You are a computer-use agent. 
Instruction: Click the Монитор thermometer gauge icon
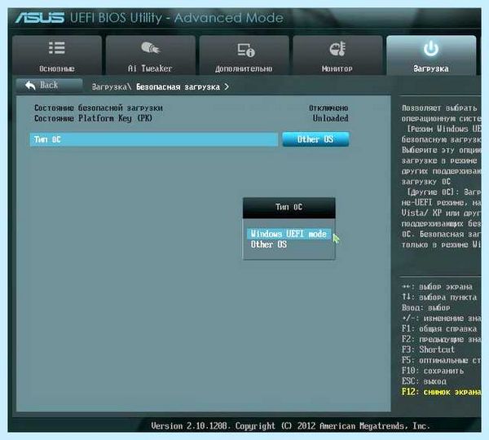[x=337, y=49]
